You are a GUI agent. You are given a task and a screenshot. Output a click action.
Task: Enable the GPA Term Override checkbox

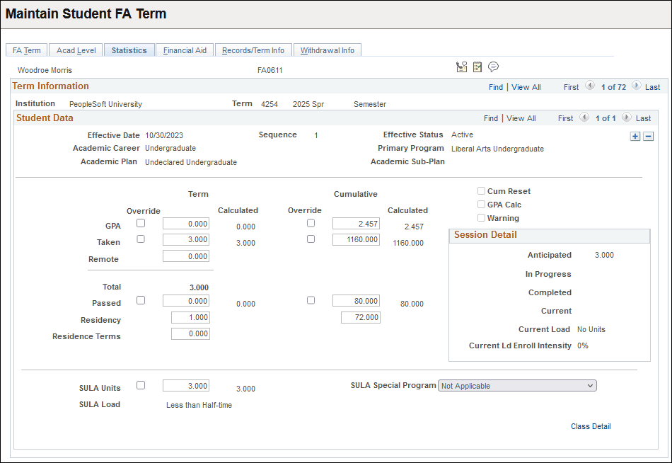tap(141, 222)
